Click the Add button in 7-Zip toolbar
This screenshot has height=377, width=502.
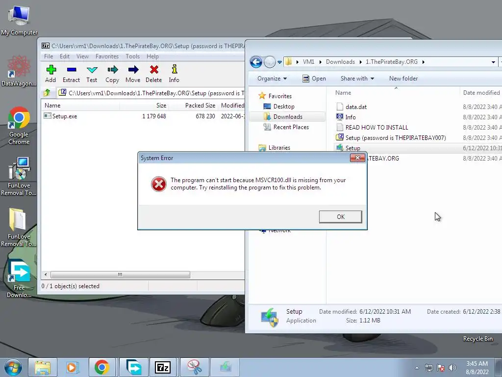pyautogui.click(x=50, y=74)
